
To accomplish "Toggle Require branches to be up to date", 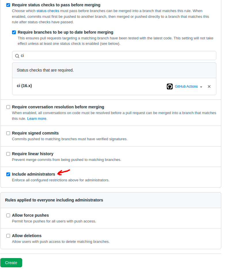I will pos(14,32).
